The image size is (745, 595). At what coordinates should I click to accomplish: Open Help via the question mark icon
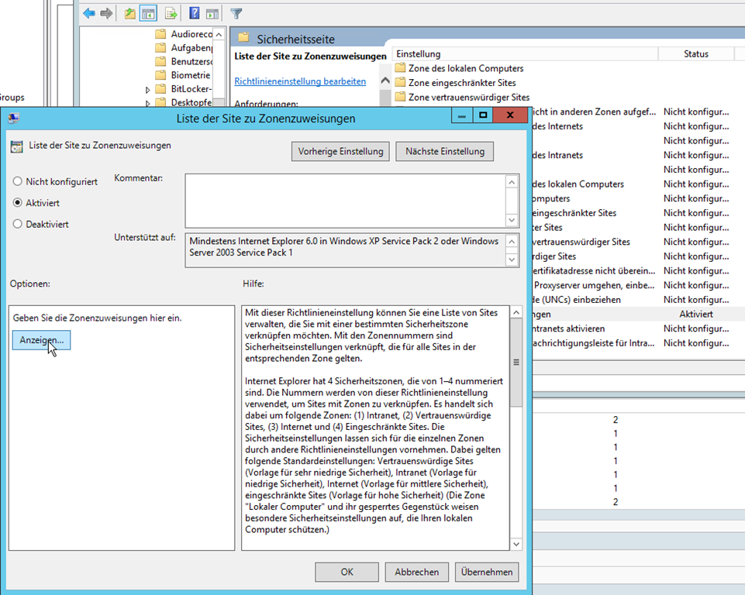pyautogui.click(x=194, y=13)
